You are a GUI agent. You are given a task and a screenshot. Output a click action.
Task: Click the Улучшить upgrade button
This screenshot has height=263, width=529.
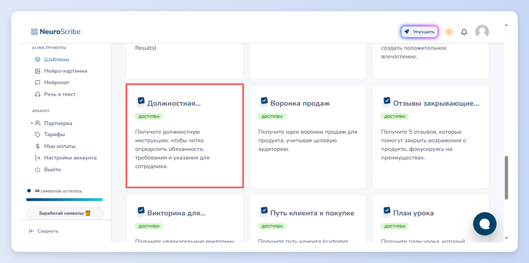point(420,32)
